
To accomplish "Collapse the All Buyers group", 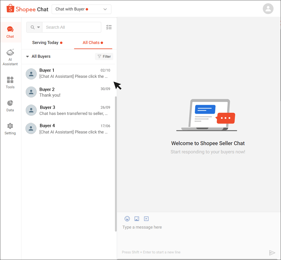I will (27, 56).
